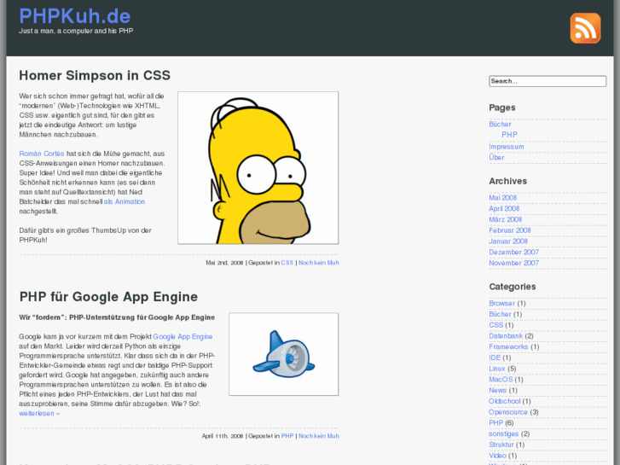
Task: Select the IDE category
Action: coord(495,357)
